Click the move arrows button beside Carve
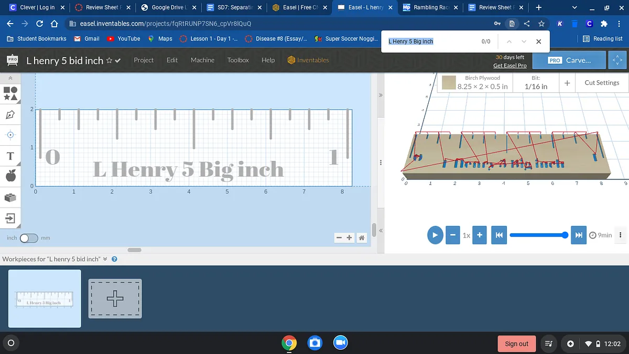The width and height of the screenshot is (629, 354). click(617, 60)
